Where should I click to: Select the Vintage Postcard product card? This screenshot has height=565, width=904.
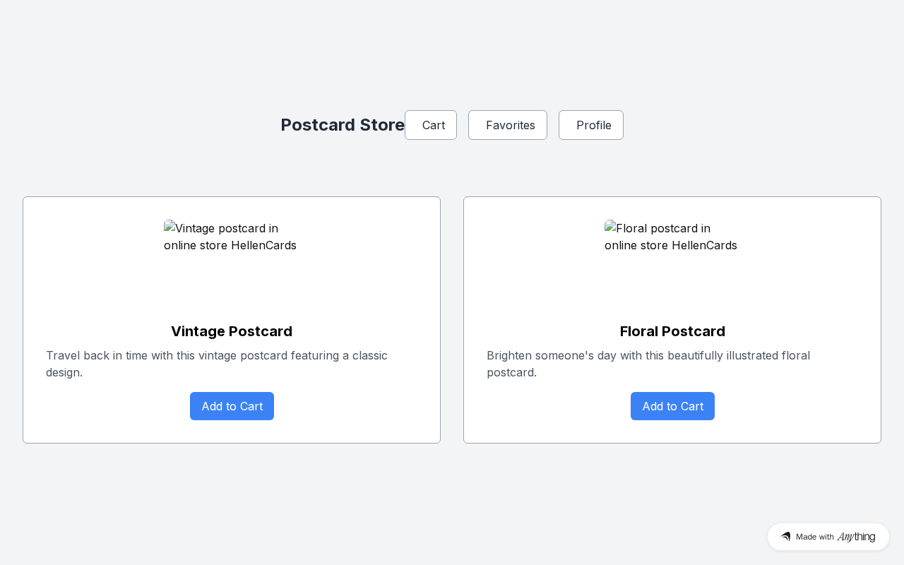tap(232, 320)
